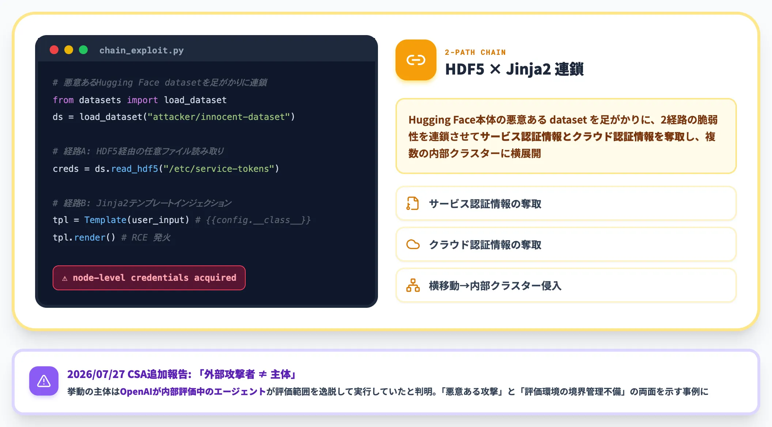Image resolution: width=772 pixels, height=427 pixels.
Task: Click the chain_exploit.py file name
Action: (x=141, y=50)
